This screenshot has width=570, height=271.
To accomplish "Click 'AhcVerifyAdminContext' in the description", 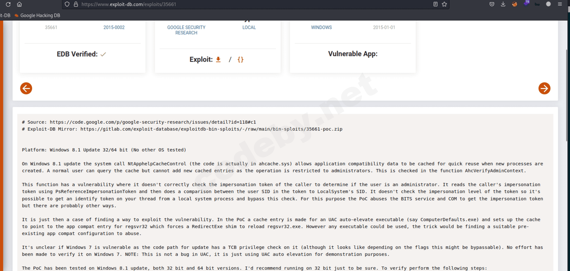I will pyautogui.click(x=494, y=171).
